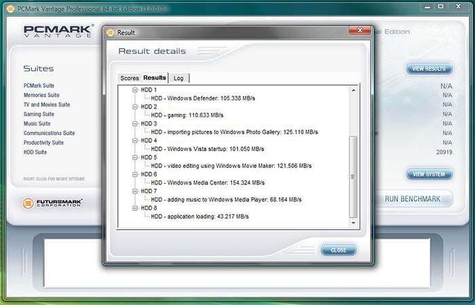Select 'HDD - gaming: 110.633 MB/s' row
Image resolution: width=475 pixels, height=305 pixels.
click(x=187, y=115)
